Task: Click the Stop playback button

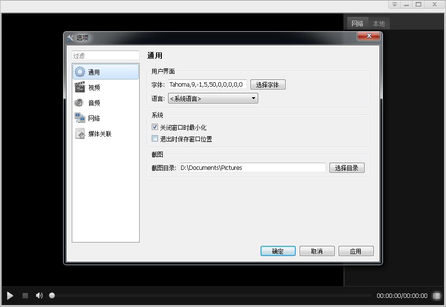Action: (x=25, y=295)
